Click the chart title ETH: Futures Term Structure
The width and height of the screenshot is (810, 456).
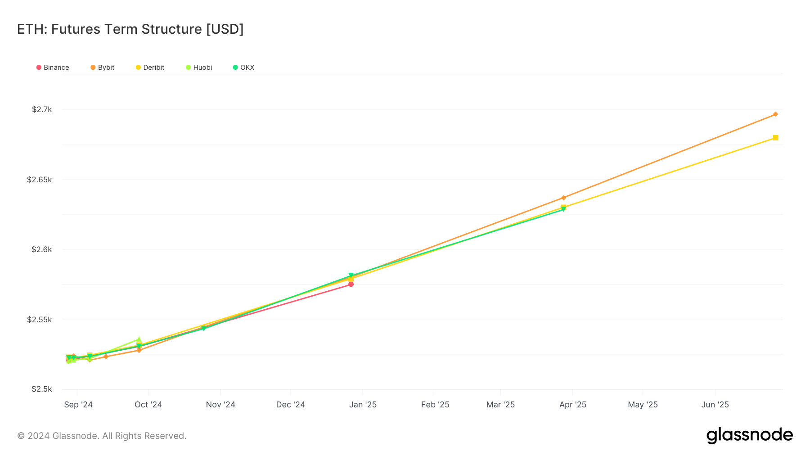[130, 29]
